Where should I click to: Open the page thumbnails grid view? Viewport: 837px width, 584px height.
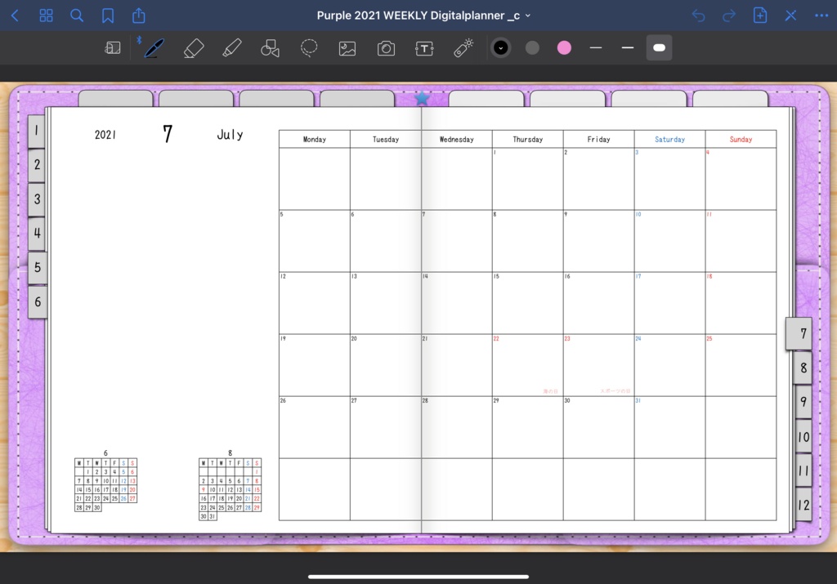pyautogui.click(x=47, y=16)
